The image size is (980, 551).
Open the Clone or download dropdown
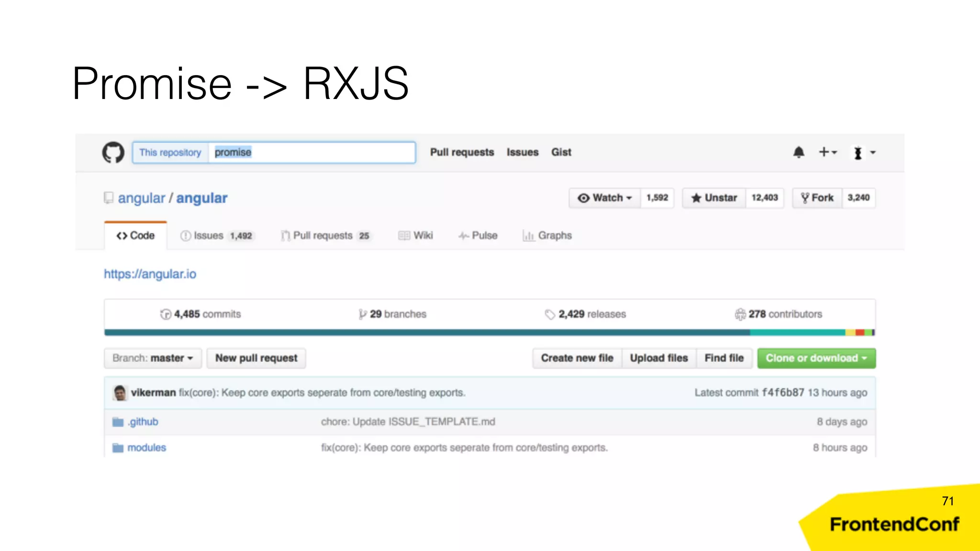point(816,358)
